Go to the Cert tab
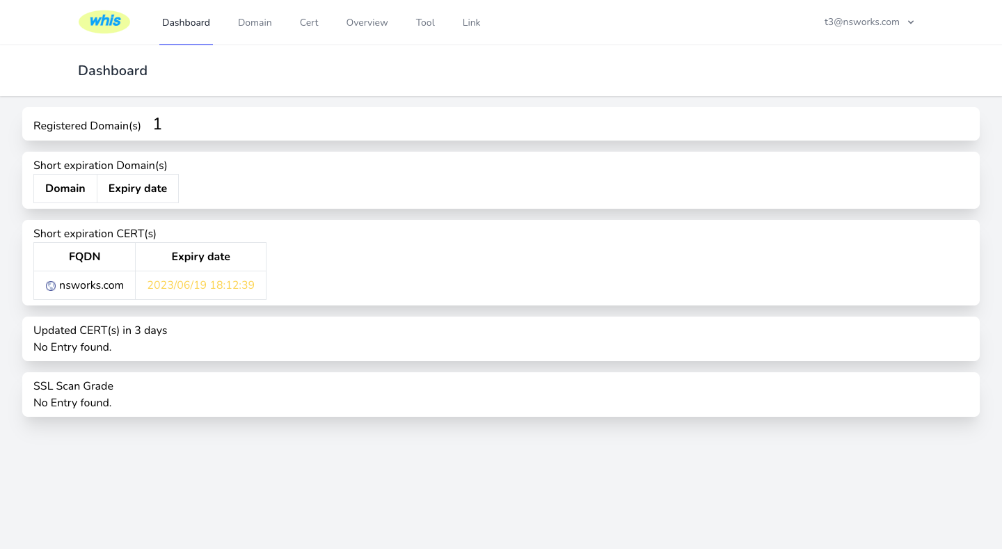Viewport: 1002px width, 549px height. pyautogui.click(x=309, y=22)
